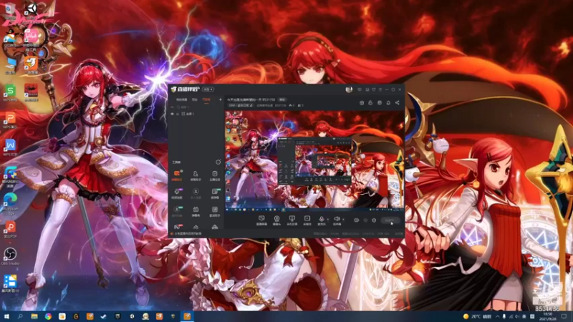Open the blue WPS Writer (W) shortcut
Image resolution: width=573 pixels, height=322 pixels.
pos(10,147)
